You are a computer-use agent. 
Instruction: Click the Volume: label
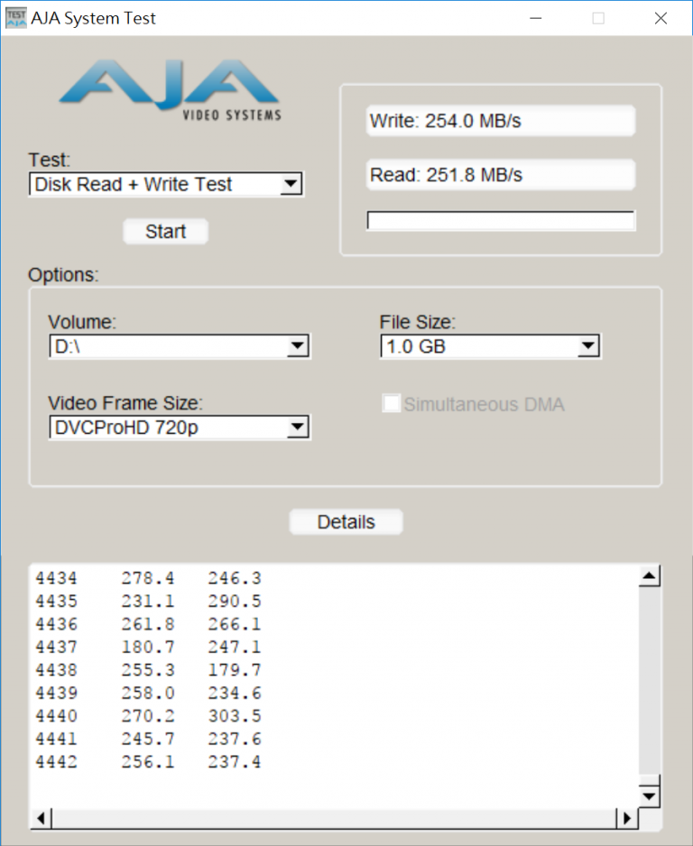tap(82, 322)
